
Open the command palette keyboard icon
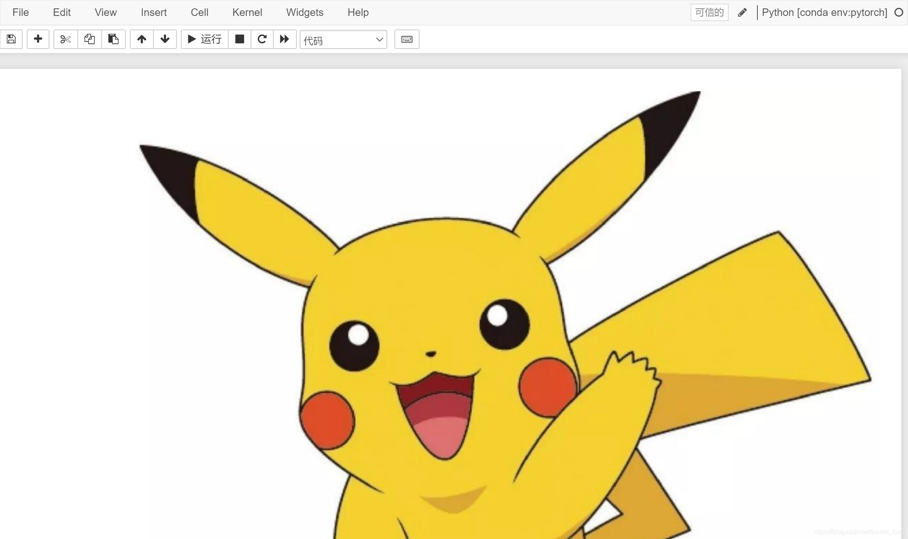tap(407, 39)
